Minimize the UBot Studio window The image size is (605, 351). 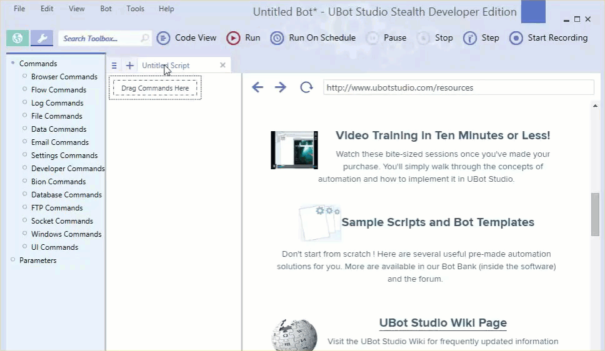pyautogui.click(x=566, y=19)
